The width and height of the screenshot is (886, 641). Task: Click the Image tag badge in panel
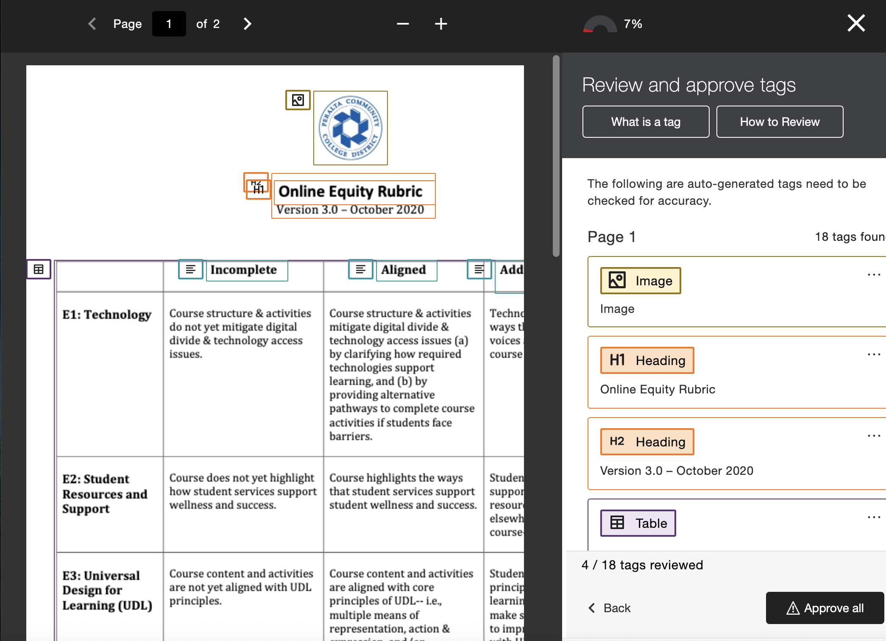point(641,281)
